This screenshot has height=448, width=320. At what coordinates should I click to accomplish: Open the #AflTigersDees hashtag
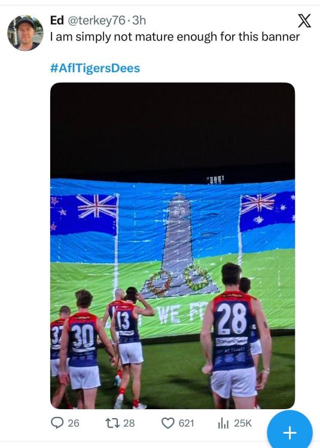coord(95,68)
